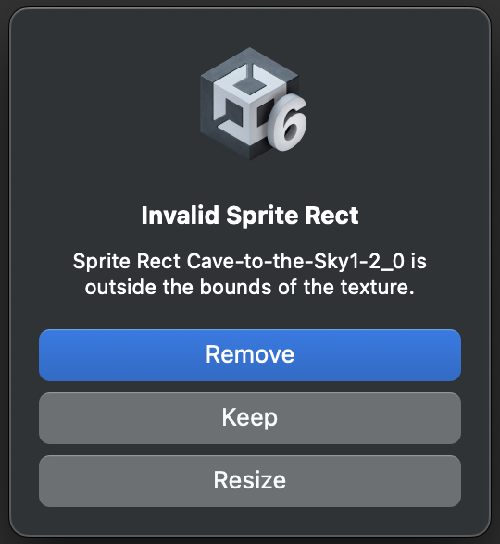Remove the out-of-bounds sprite rect
The height and width of the screenshot is (544, 500).
point(250,355)
